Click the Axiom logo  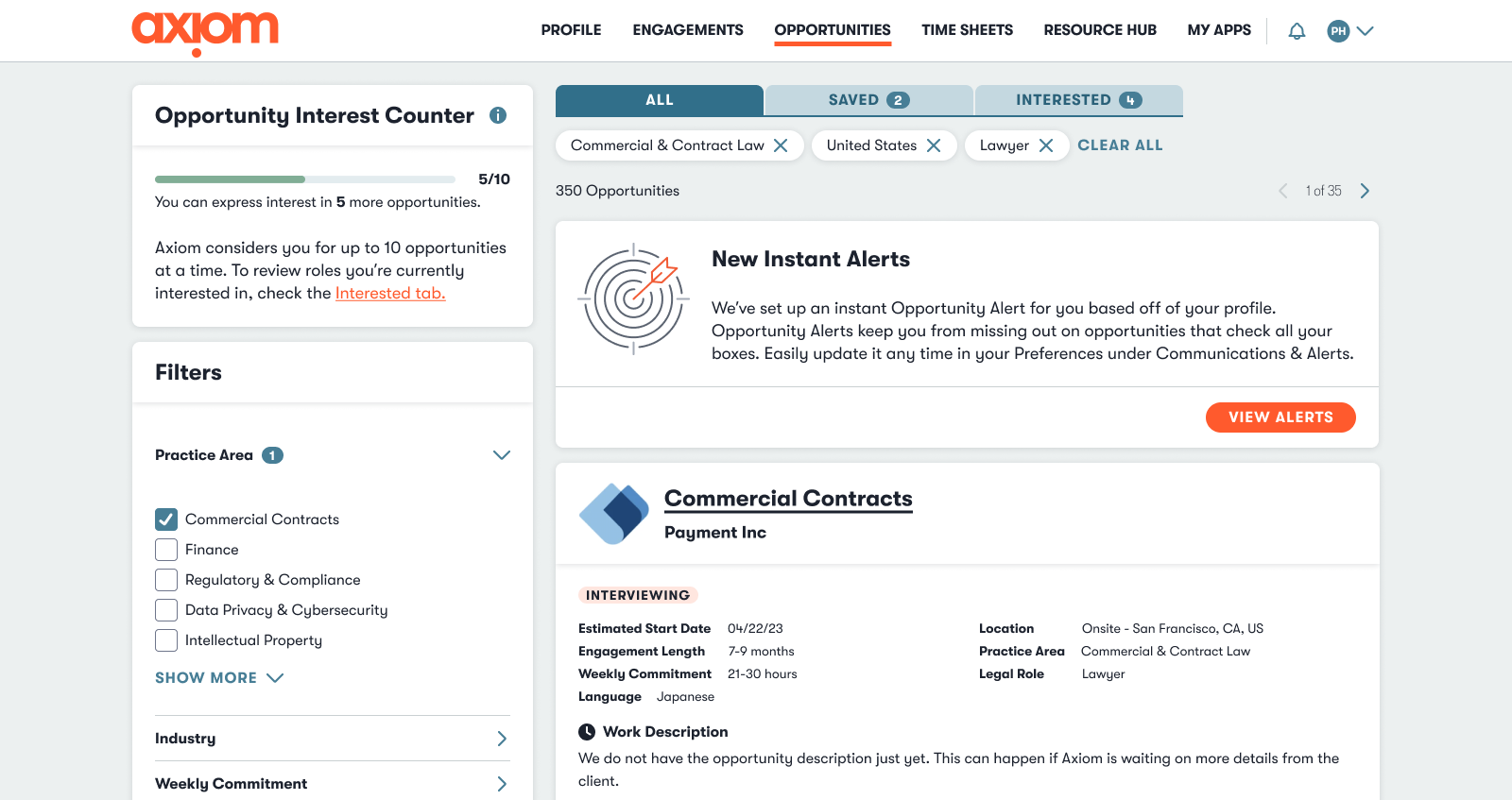coord(205,31)
